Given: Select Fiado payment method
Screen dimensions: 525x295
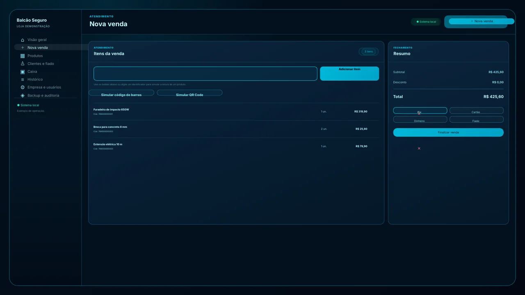Looking at the screenshot, I should pyautogui.click(x=477, y=120).
